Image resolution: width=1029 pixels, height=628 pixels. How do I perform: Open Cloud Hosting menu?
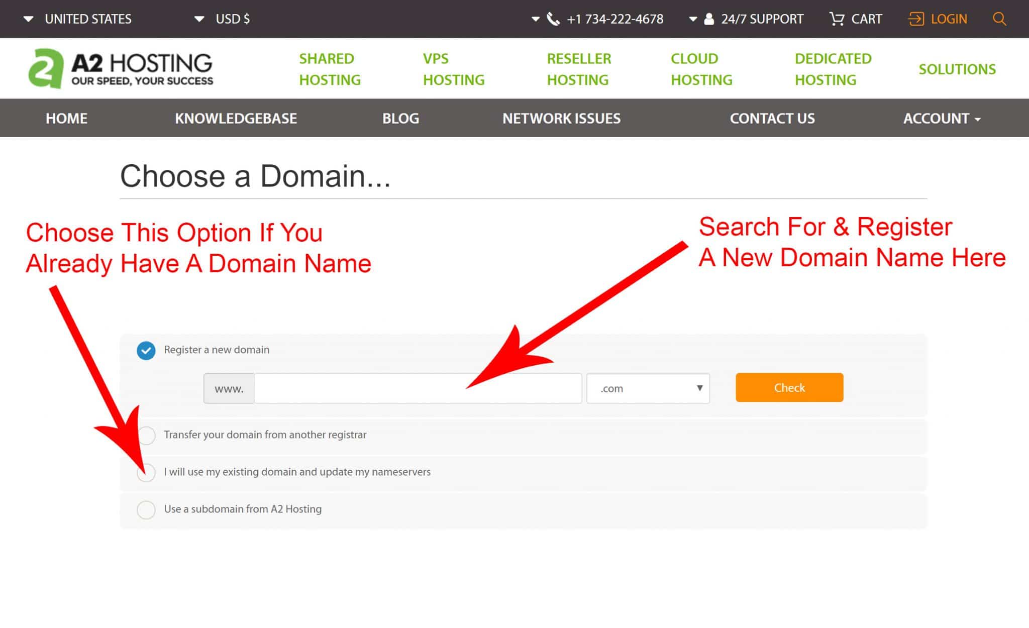pyautogui.click(x=701, y=69)
